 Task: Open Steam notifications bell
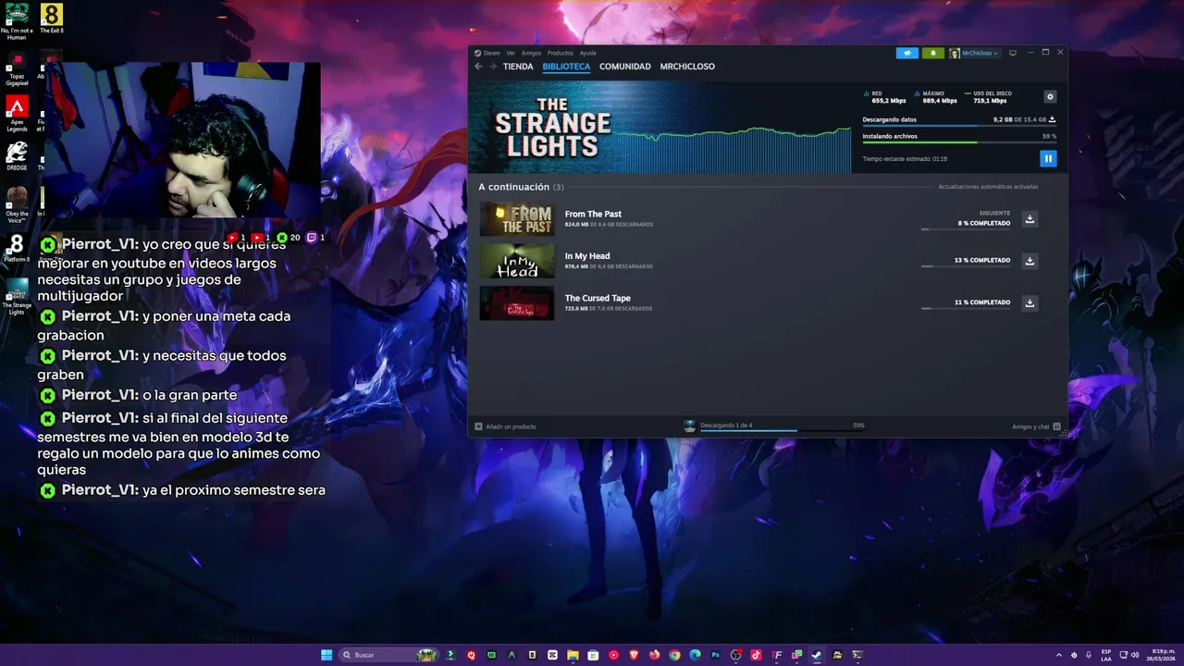click(932, 53)
